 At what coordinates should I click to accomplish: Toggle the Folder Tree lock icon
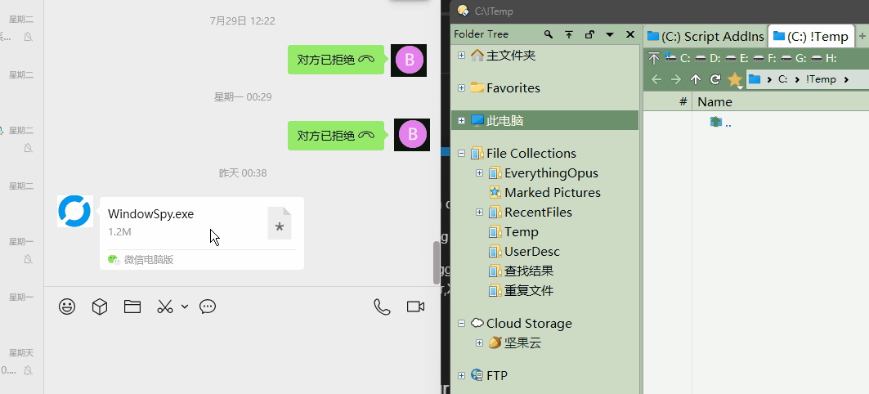coord(589,34)
